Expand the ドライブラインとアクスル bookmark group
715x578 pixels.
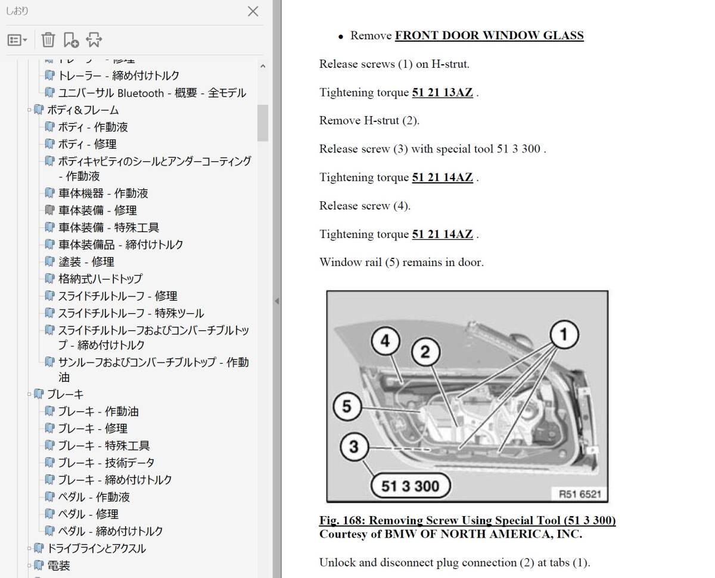click(29, 548)
